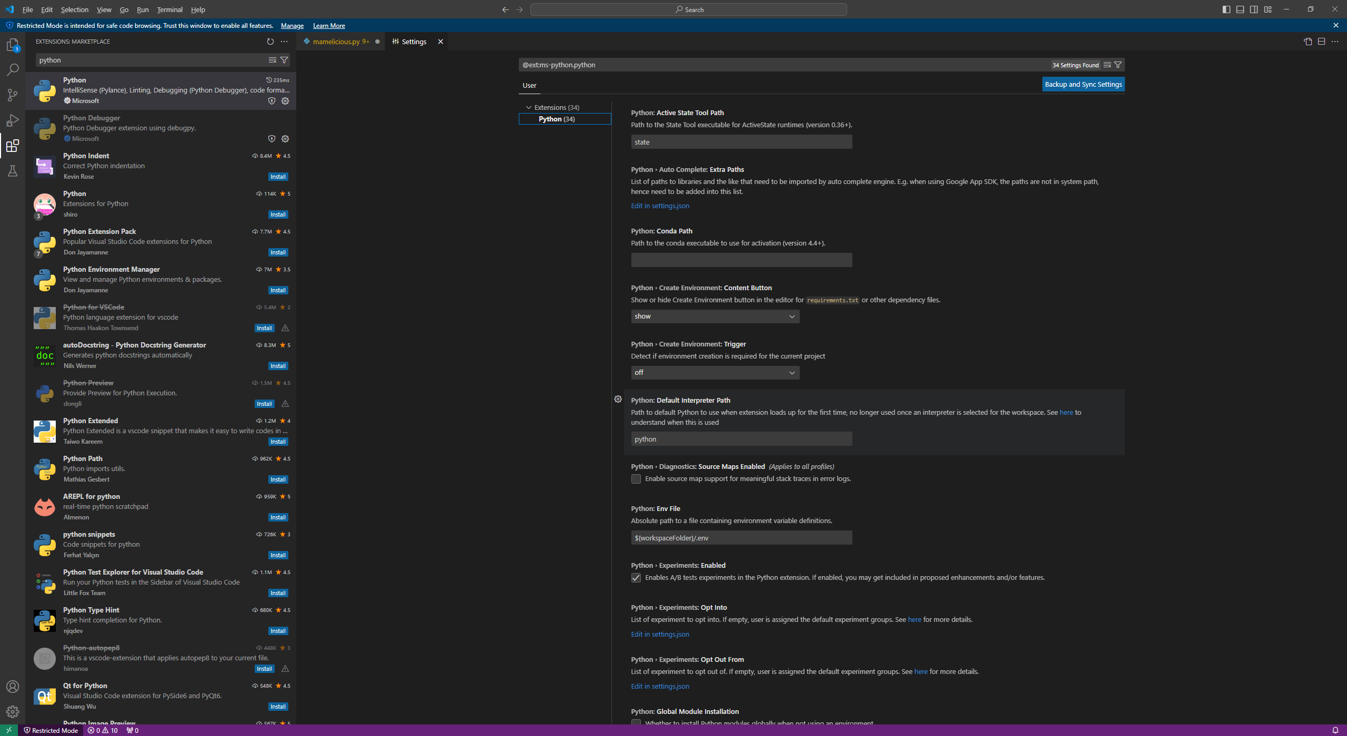Open the Accounts icon in activity bar
This screenshot has width=1347, height=736.
point(13,687)
